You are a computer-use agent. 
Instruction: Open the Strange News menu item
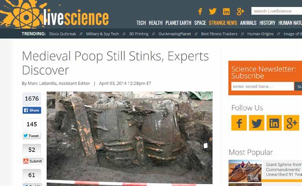[223, 23]
